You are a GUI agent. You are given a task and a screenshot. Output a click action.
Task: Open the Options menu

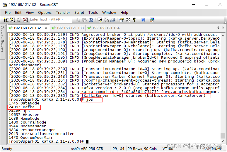(45, 13)
